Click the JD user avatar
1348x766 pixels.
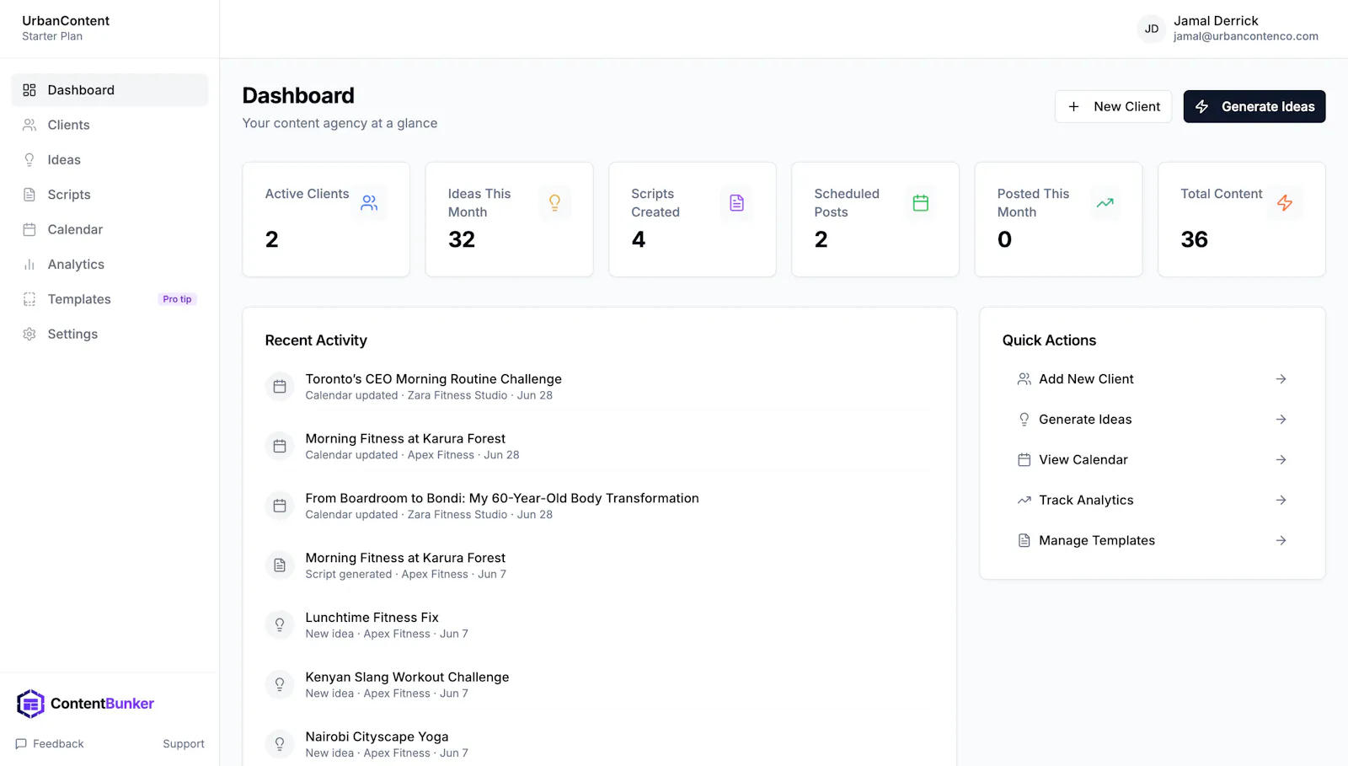click(x=1151, y=29)
